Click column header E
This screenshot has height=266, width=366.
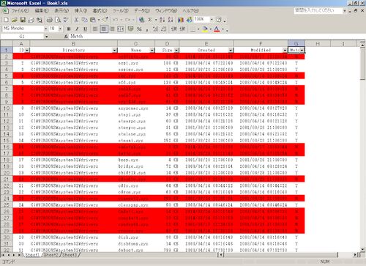[206, 44]
